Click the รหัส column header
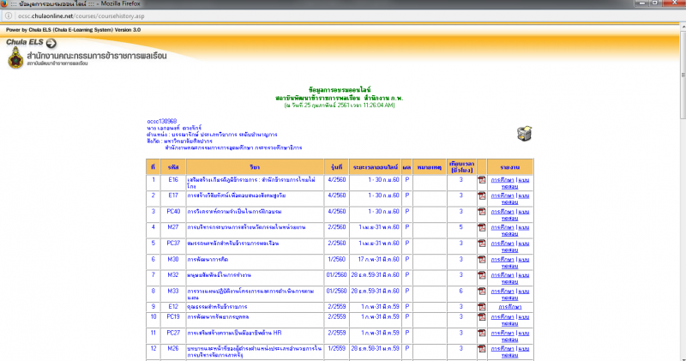 [x=173, y=167]
